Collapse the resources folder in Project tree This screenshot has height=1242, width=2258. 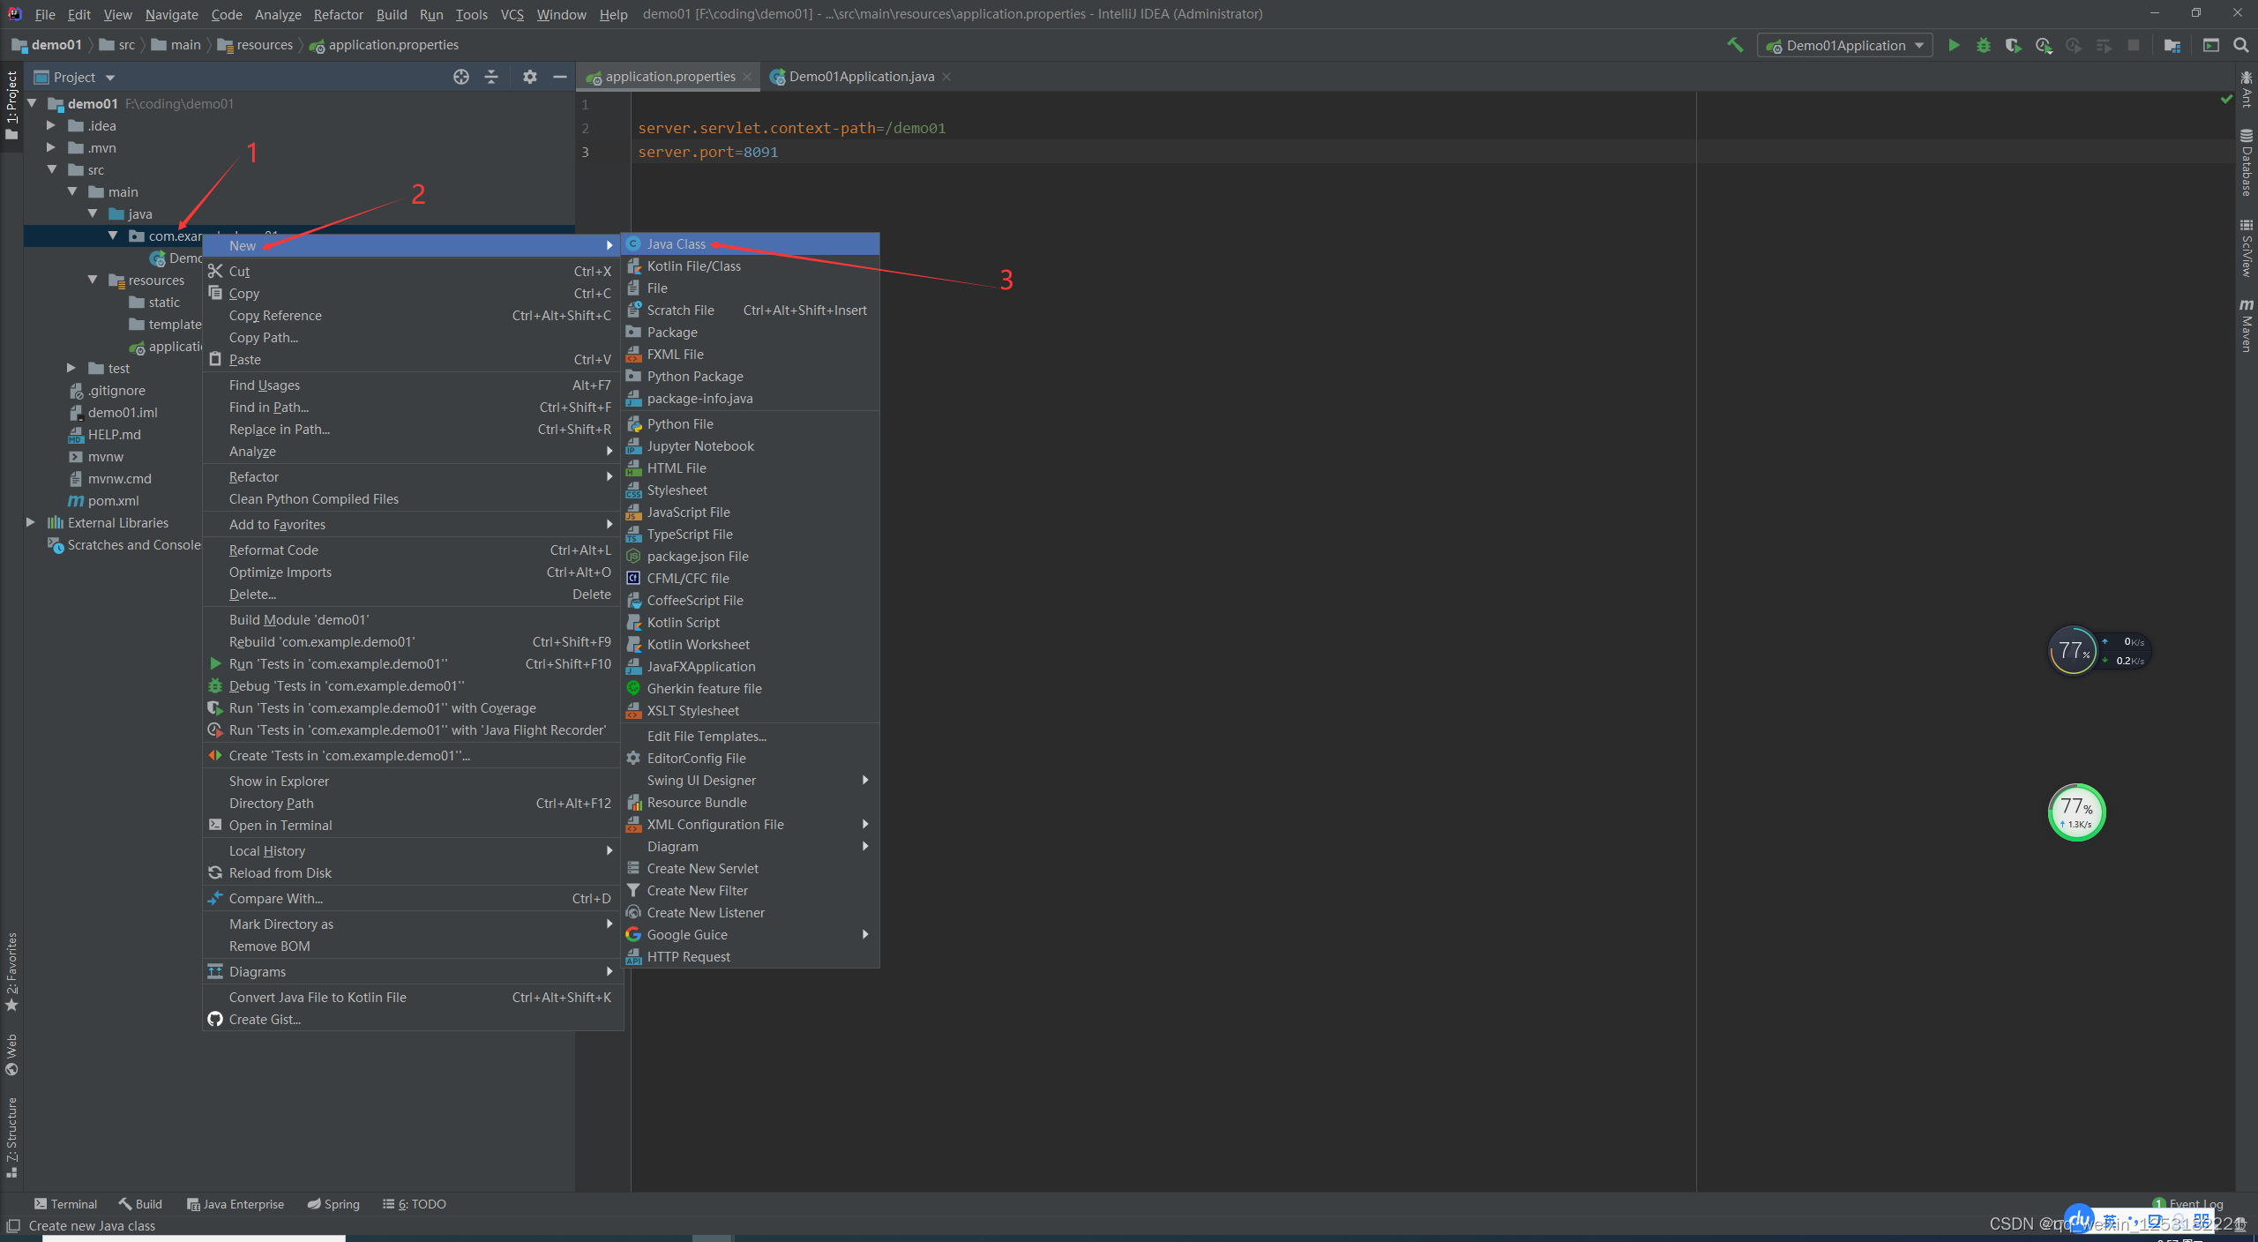93,280
